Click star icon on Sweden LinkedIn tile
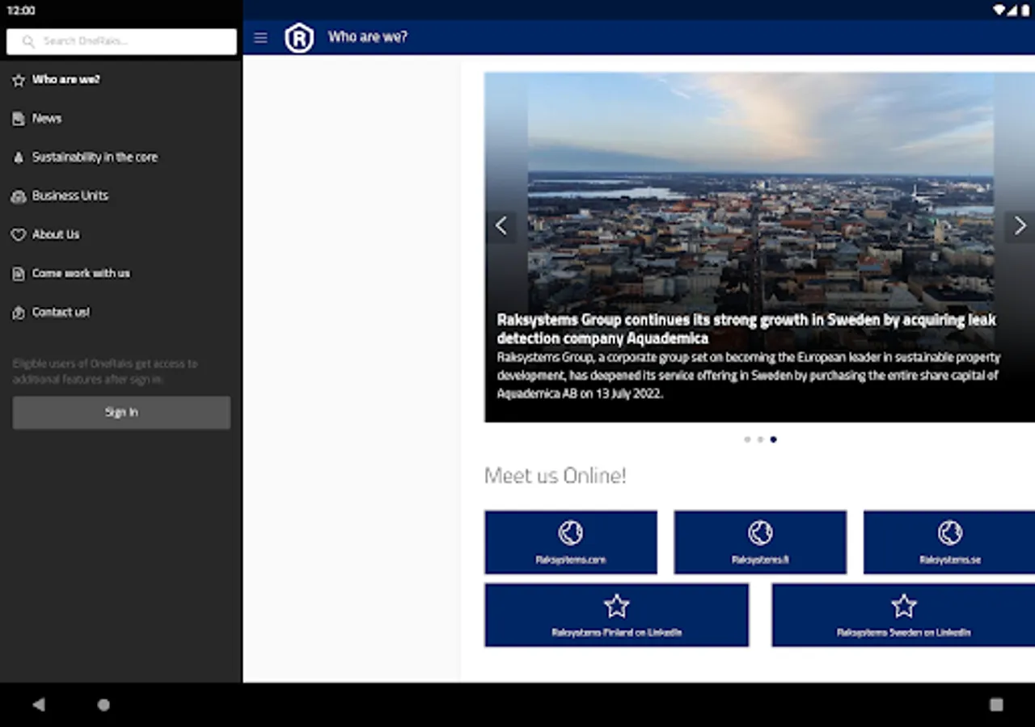This screenshot has height=727, width=1035. tap(904, 606)
